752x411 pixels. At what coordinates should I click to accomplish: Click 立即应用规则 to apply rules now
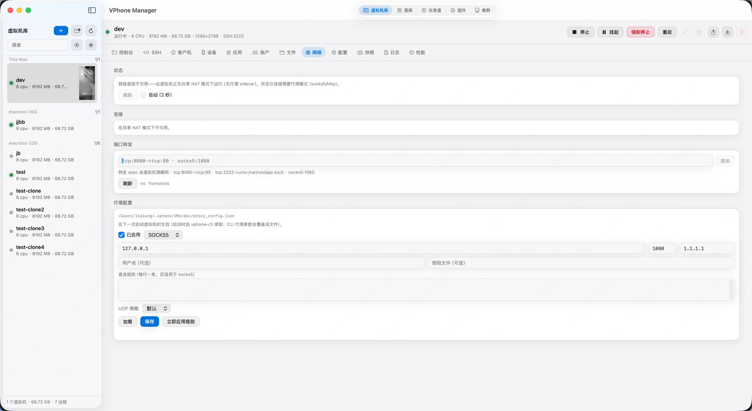pos(181,321)
